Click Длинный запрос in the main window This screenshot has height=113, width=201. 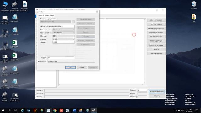tap(156, 20)
